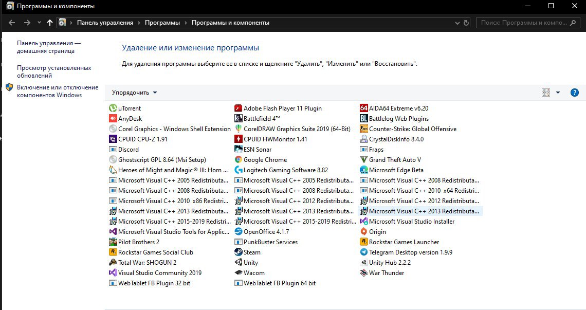Open the help question mark button
Image resolution: width=586 pixels, height=310 pixels.
pos(574,93)
